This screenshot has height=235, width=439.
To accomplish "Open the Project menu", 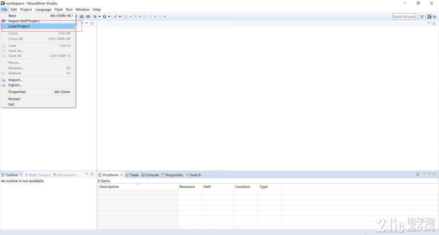I will click(26, 9).
